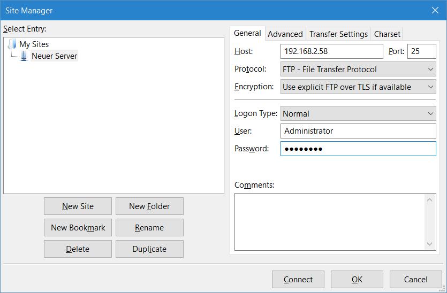The width and height of the screenshot is (447, 293).
Task: Select the My Sites root entry
Action: (34, 44)
